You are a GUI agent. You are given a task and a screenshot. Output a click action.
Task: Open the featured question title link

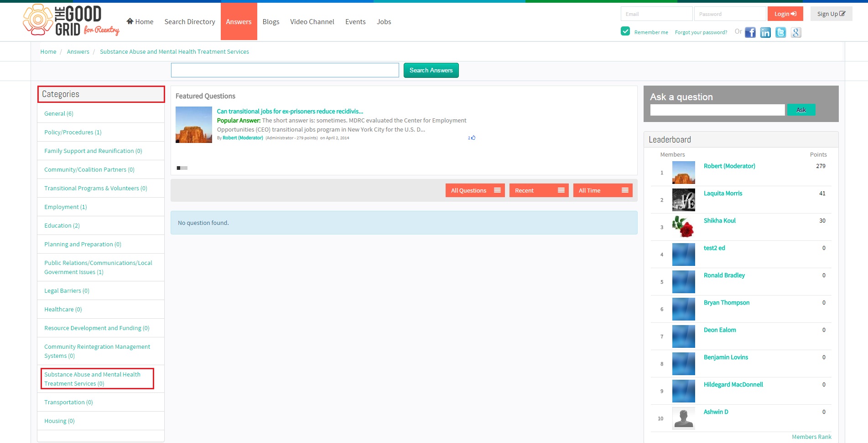click(290, 111)
